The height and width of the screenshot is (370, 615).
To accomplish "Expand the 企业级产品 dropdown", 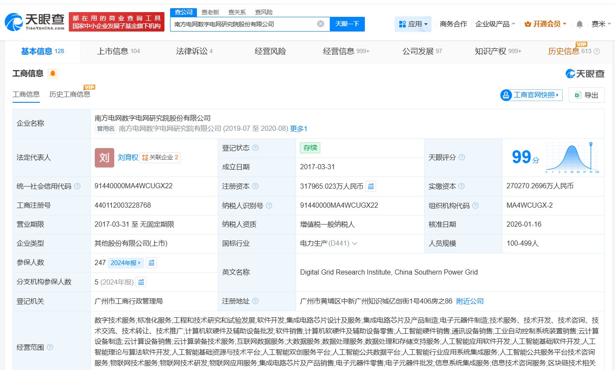I will pos(495,24).
